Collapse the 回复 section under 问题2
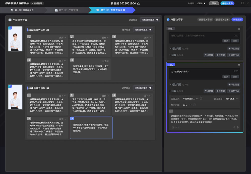 point(170,91)
